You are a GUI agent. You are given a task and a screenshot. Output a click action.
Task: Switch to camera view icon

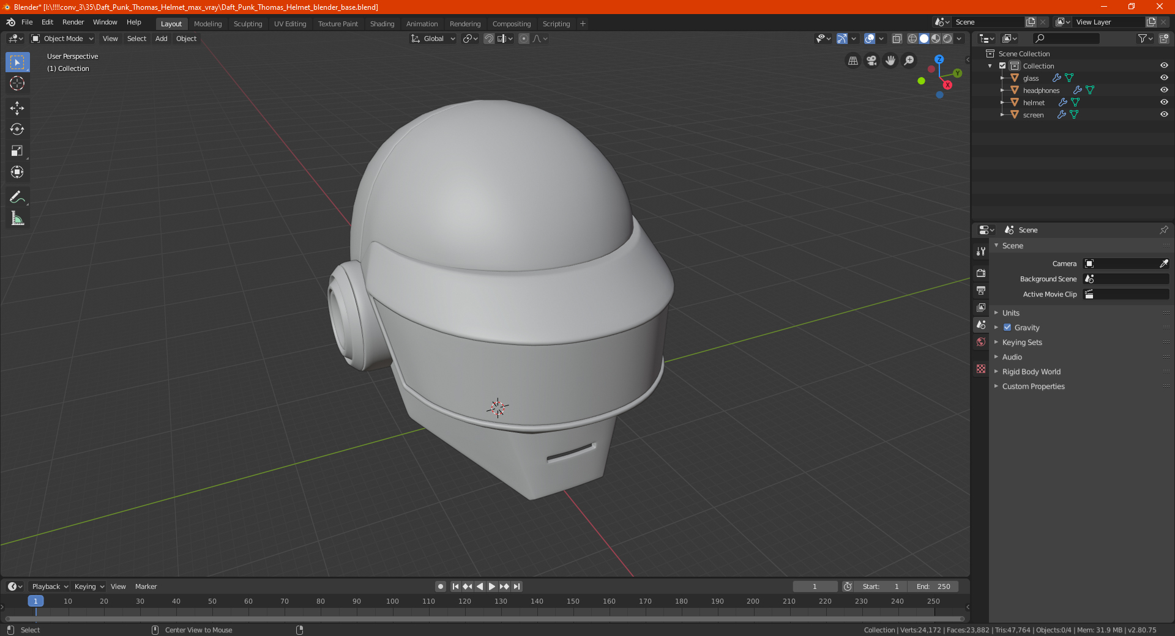(871, 61)
